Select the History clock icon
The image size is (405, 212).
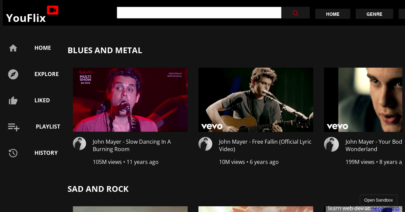(13, 153)
